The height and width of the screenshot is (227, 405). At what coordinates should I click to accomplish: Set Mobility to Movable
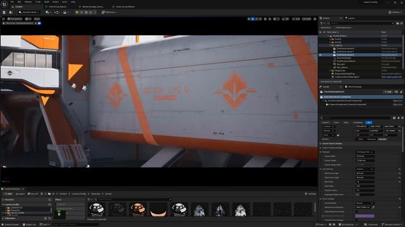(382, 139)
